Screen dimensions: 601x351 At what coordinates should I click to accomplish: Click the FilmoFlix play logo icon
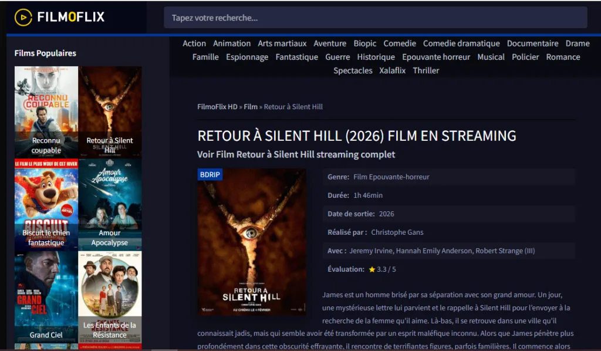pos(23,18)
